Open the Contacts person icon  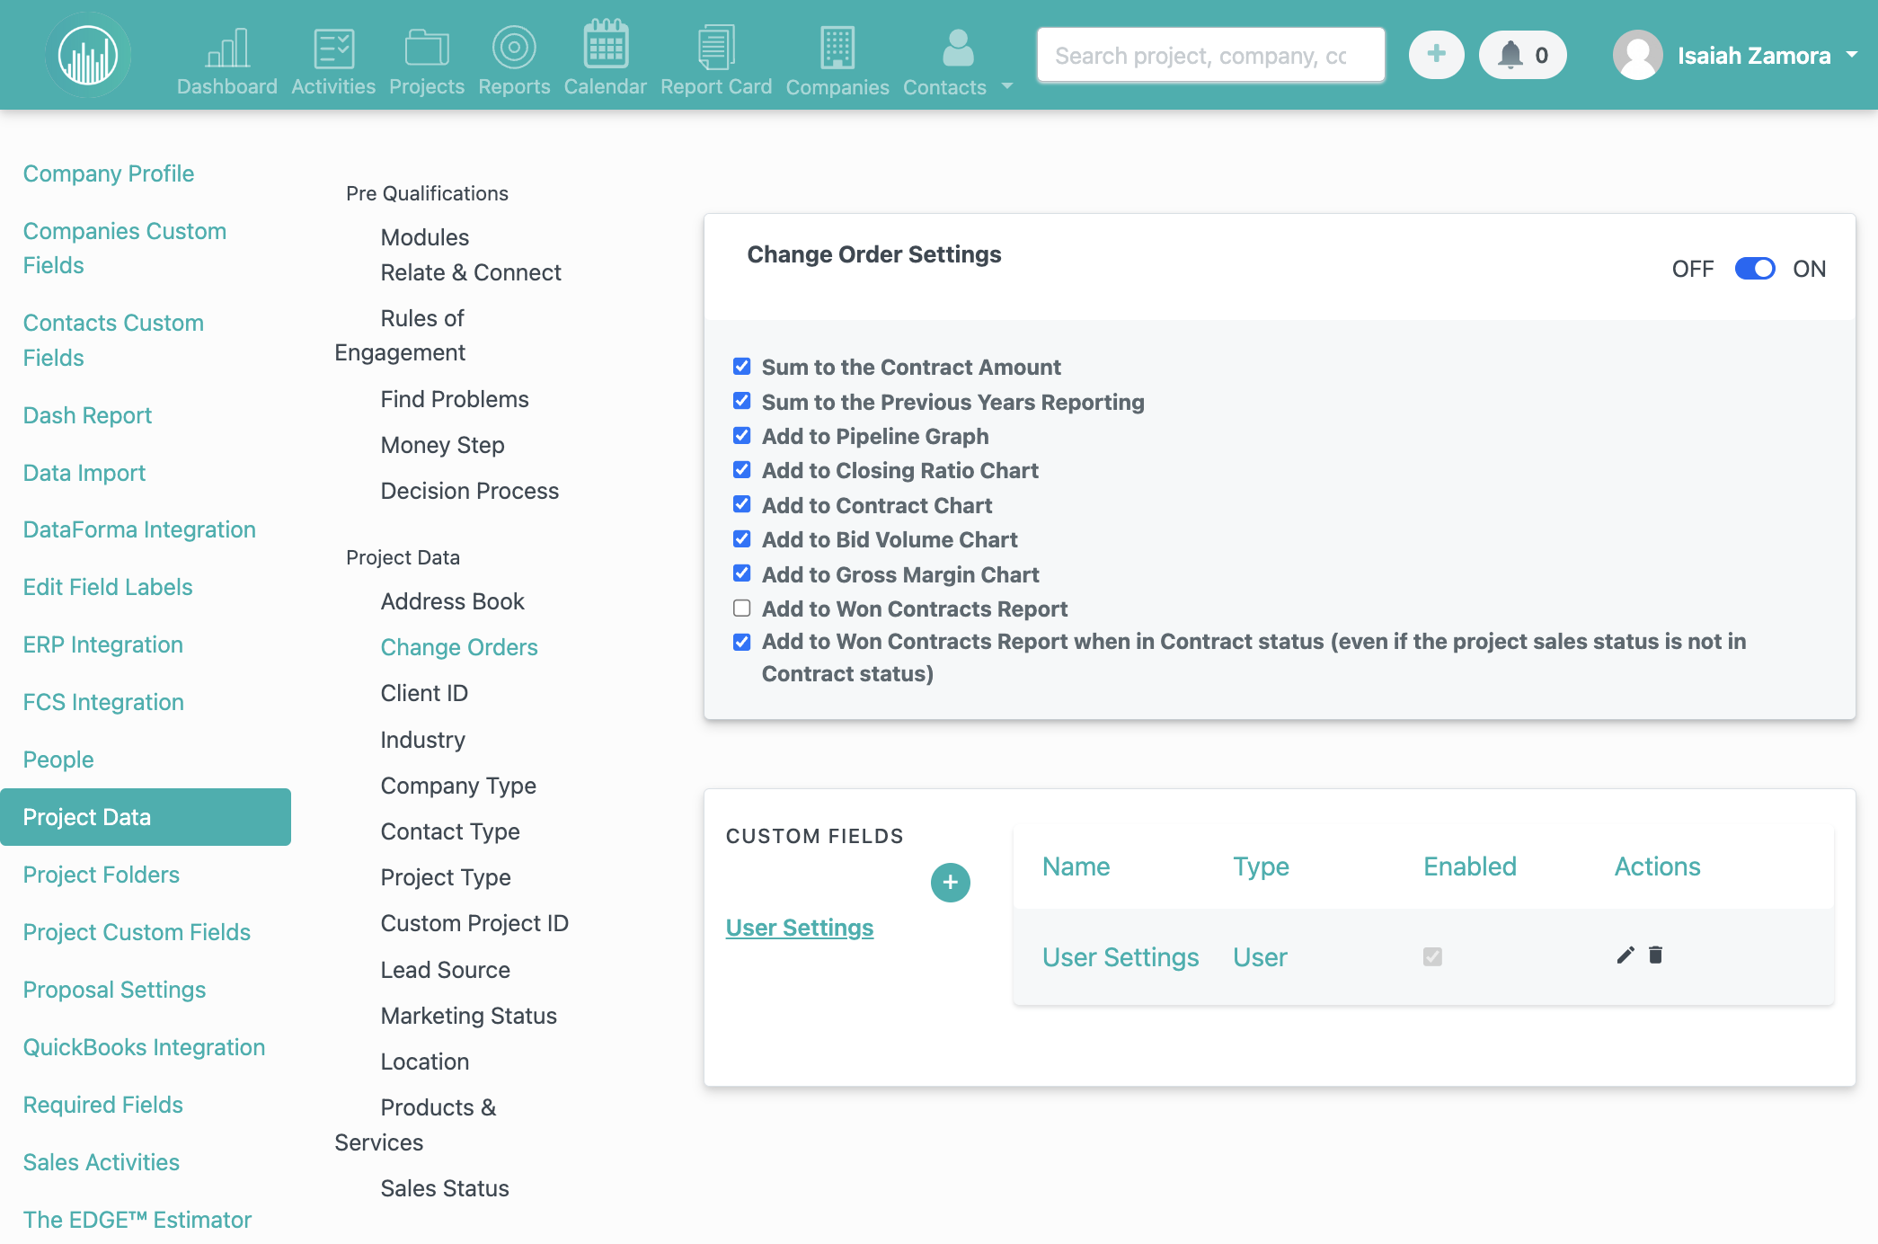pyautogui.click(x=958, y=48)
